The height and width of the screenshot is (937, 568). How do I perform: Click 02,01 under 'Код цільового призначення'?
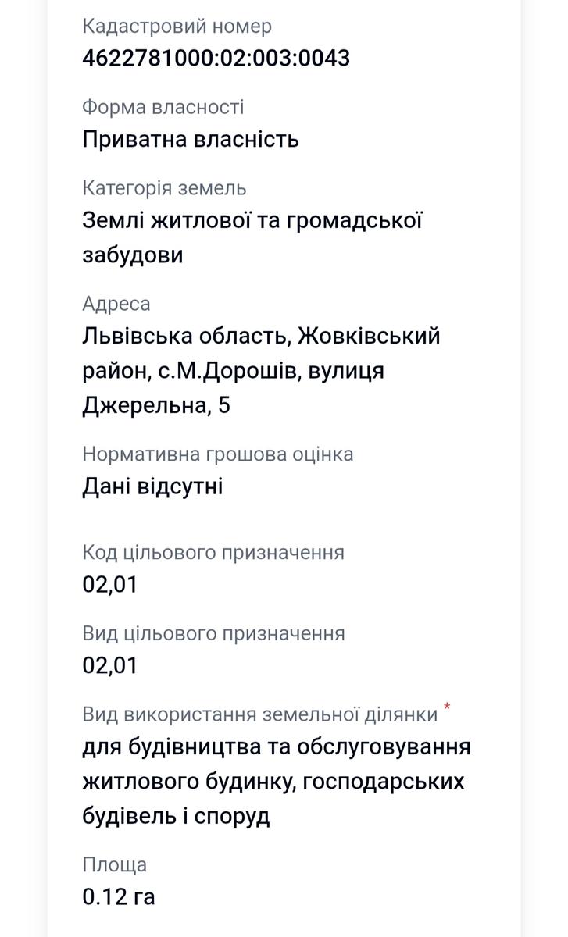[x=110, y=585]
